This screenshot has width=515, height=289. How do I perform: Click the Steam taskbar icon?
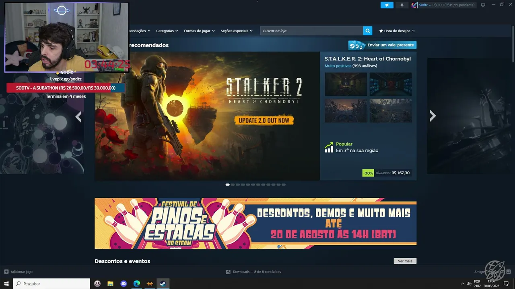[x=163, y=284]
